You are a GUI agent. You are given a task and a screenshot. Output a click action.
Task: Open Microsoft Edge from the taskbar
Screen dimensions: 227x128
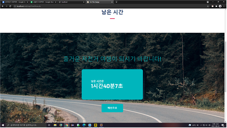click(84, 125)
